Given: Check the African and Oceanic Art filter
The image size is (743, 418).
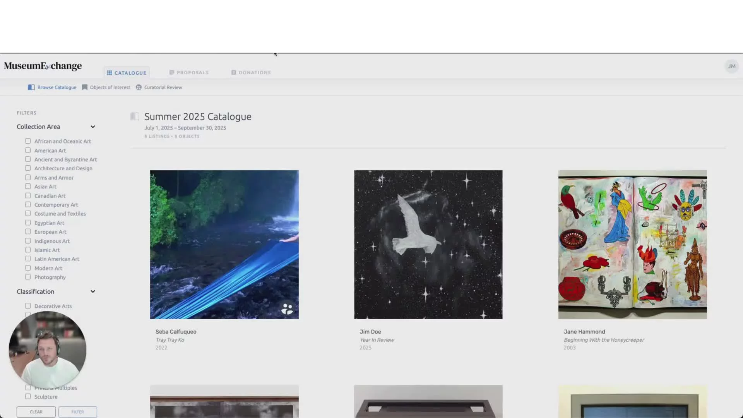Looking at the screenshot, I should (28, 141).
